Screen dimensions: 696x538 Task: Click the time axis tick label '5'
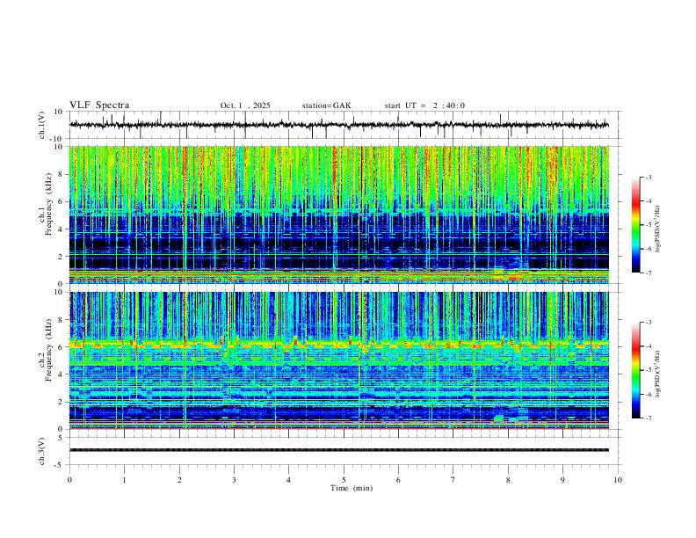(x=344, y=480)
